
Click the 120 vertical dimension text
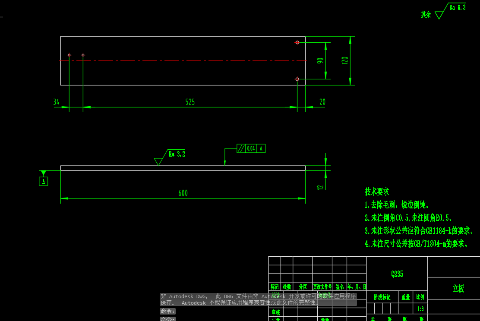pyautogui.click(x=345, y=60)
